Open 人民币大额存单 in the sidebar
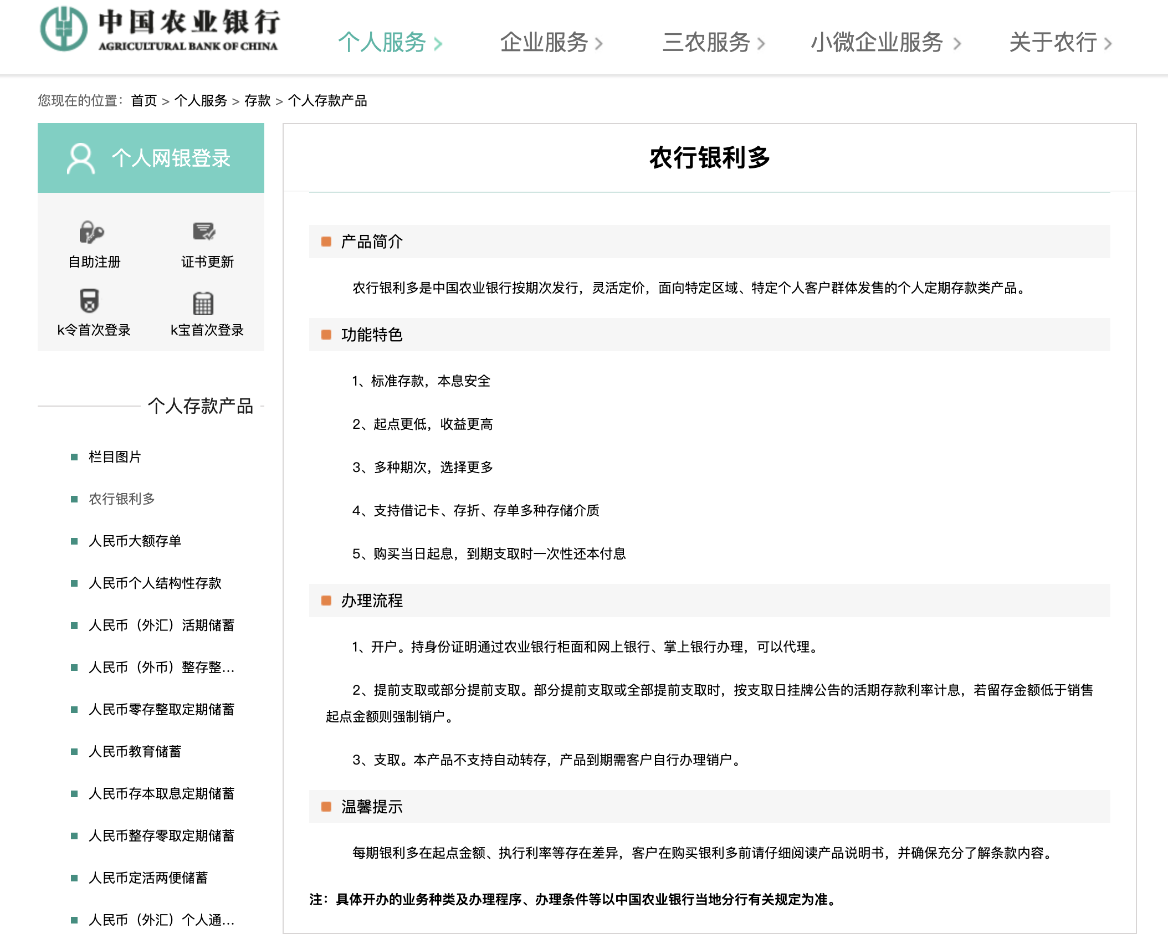This screenshot has width=1168, height=944. point(135,541)
